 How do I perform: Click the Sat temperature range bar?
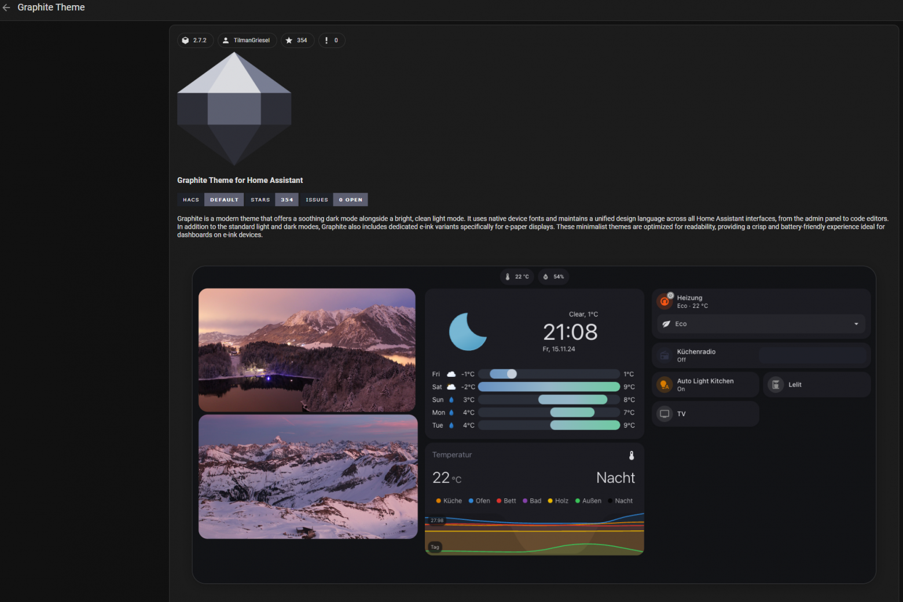pos(549,387)
